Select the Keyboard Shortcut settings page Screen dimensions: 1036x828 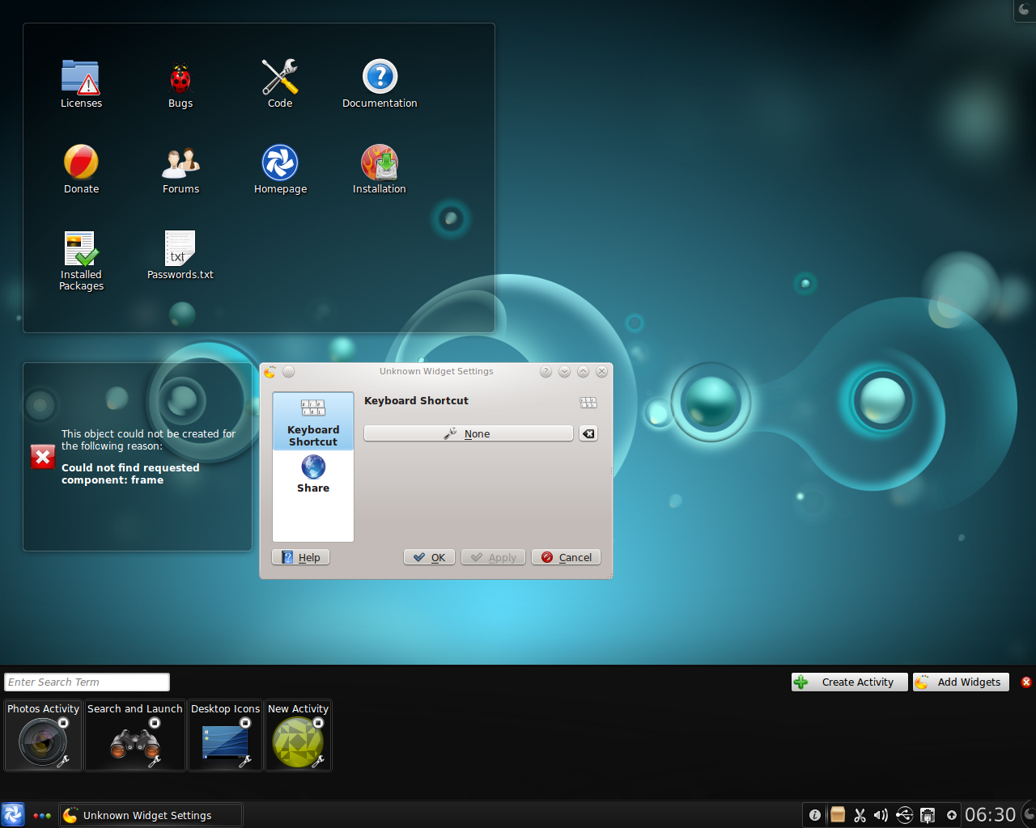pos(313,421)
